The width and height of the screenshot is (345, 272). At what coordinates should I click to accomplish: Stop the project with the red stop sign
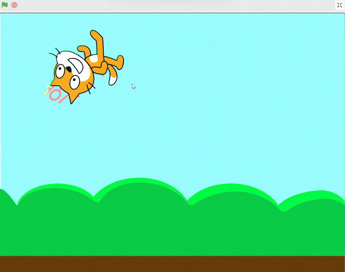coord(14,5)
